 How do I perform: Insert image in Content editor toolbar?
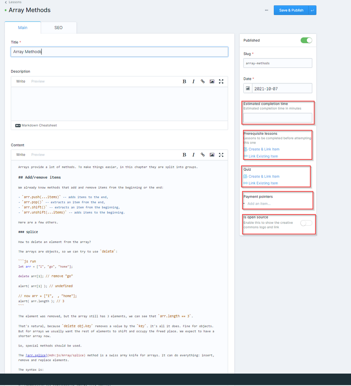pos(212,155)
